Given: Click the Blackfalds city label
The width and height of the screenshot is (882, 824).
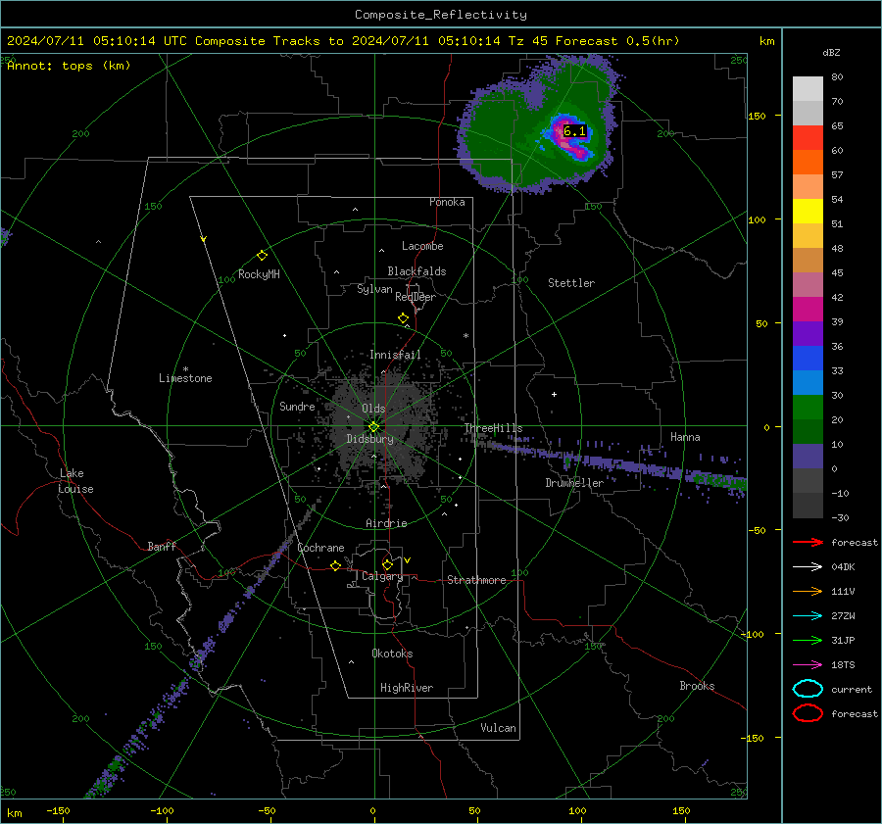Looking at the screenshot, I should (416, 271).
